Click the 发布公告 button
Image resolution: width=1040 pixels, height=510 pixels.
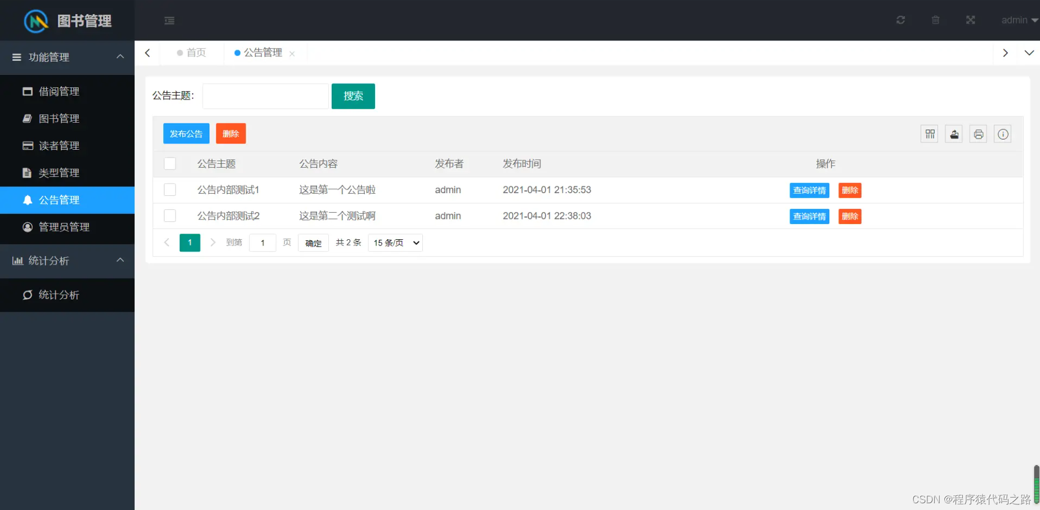tap(186, 133)
